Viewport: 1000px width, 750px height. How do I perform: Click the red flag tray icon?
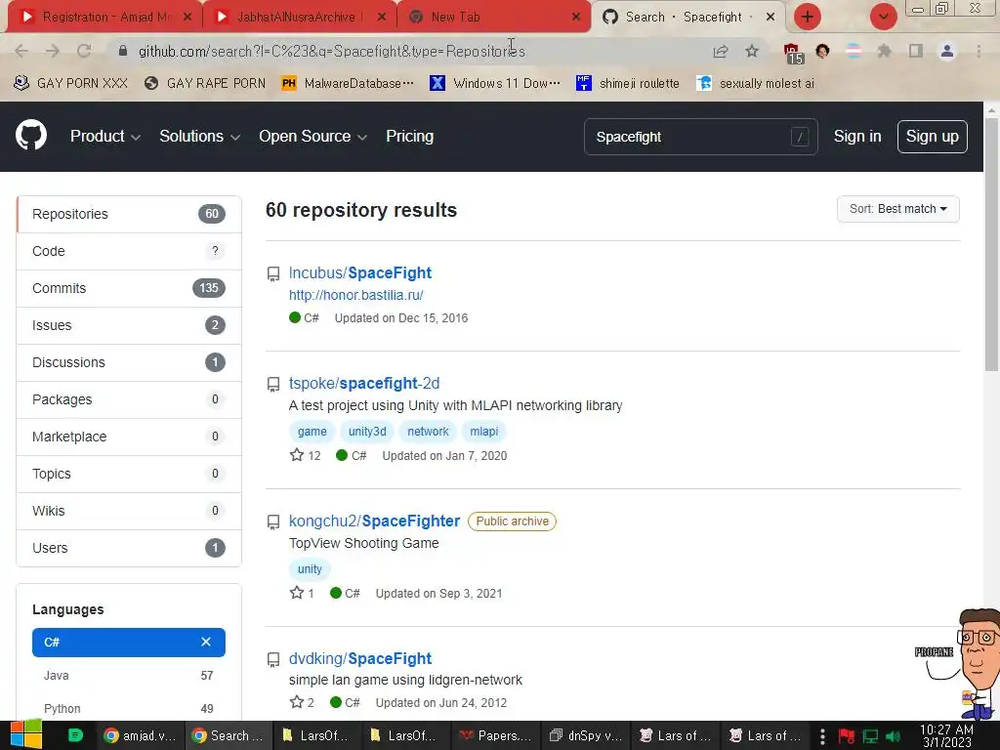pos(847,736)
